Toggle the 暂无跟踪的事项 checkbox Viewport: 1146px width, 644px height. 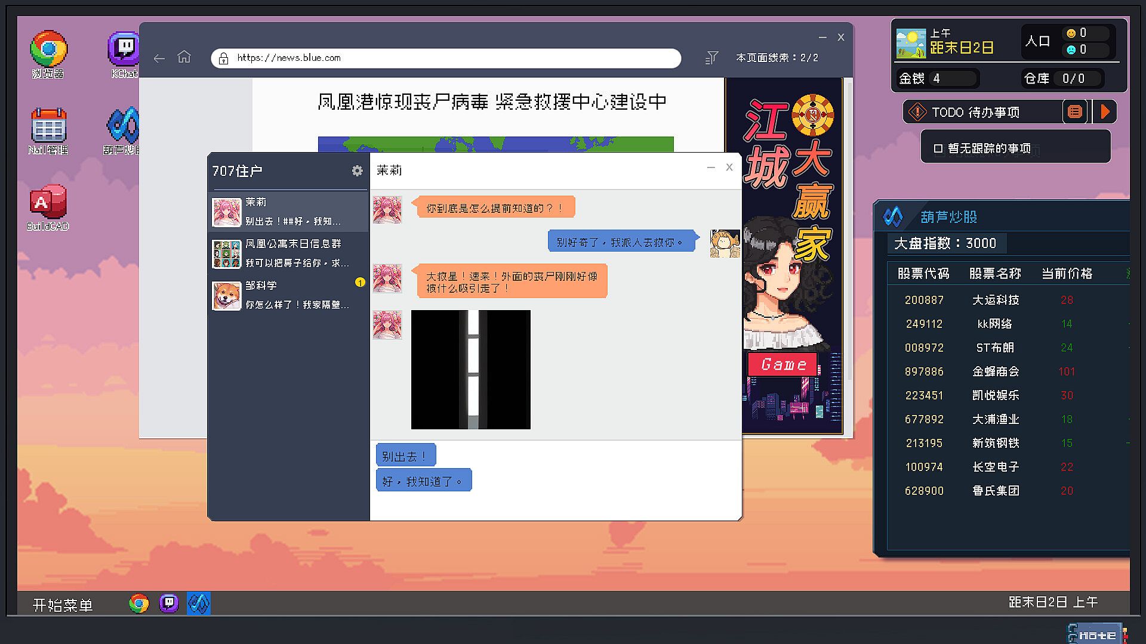pos(938,148)
